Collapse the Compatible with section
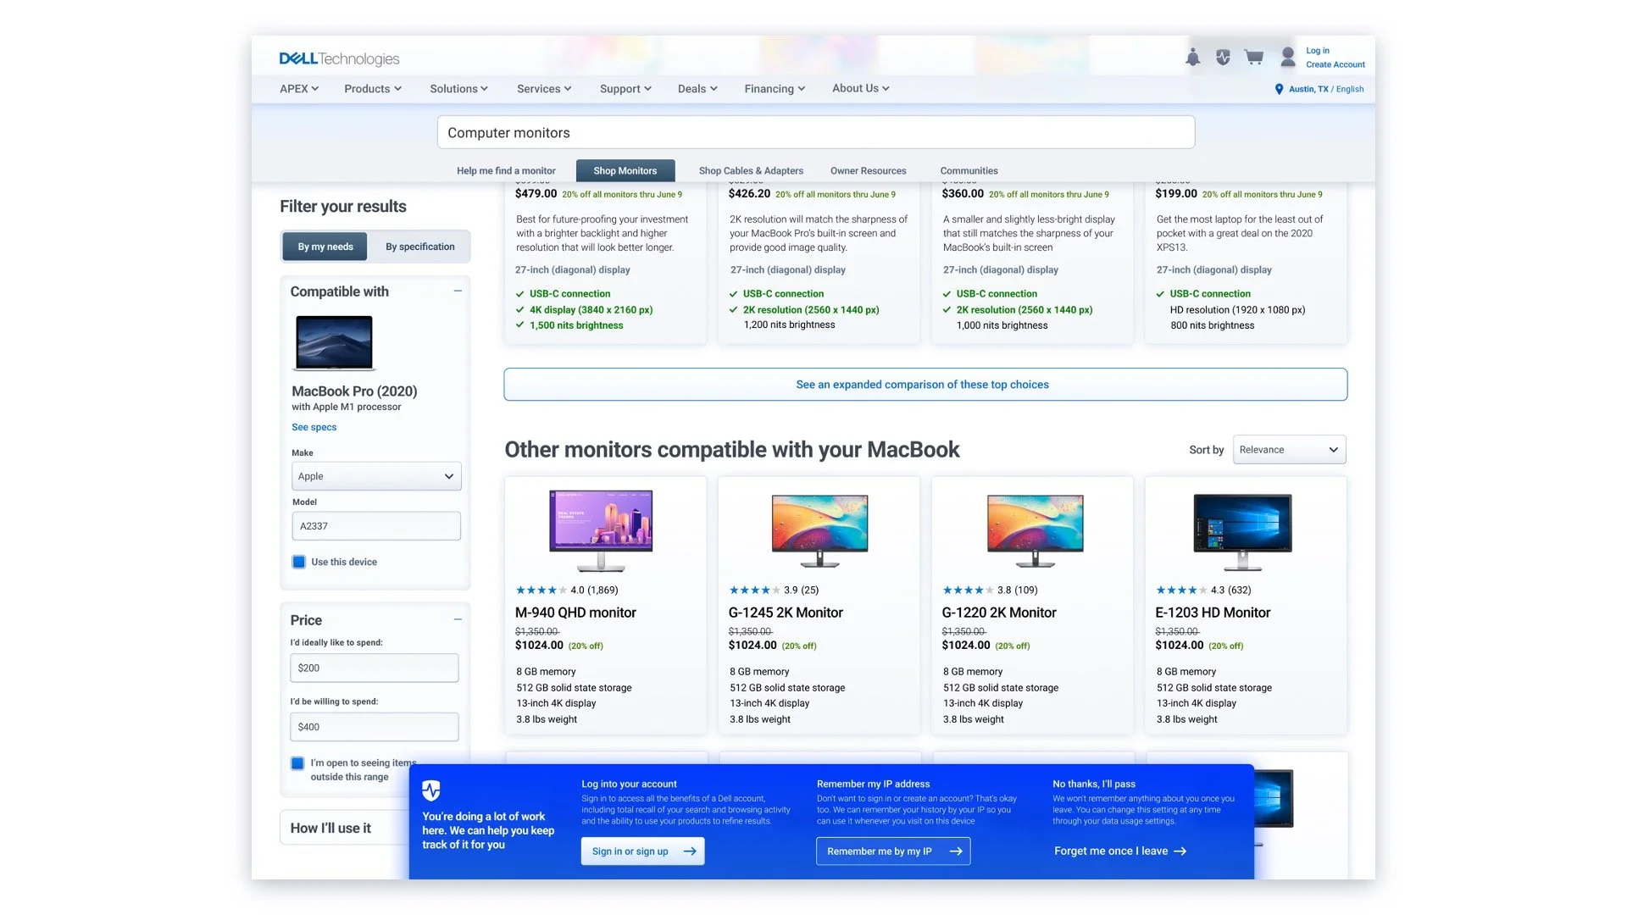 (458, 291)
